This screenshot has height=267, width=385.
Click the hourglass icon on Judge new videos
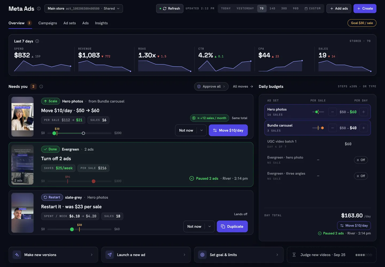(294, 255)
